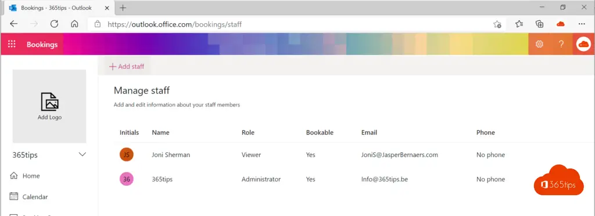Click the Role column header
Viewport: 595px width, 216px height.
(248, 133)
